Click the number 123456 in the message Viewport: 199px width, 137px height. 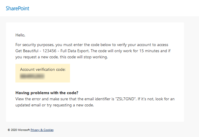tap(49, 51)
